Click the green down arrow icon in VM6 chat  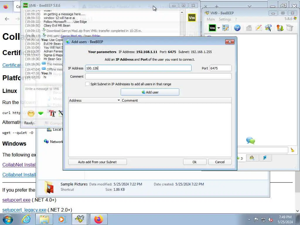(40, 113)
